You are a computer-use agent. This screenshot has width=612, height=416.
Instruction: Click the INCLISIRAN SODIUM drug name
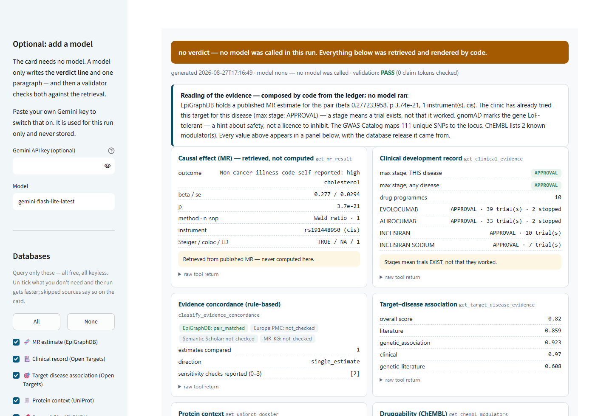coord(407,245)
